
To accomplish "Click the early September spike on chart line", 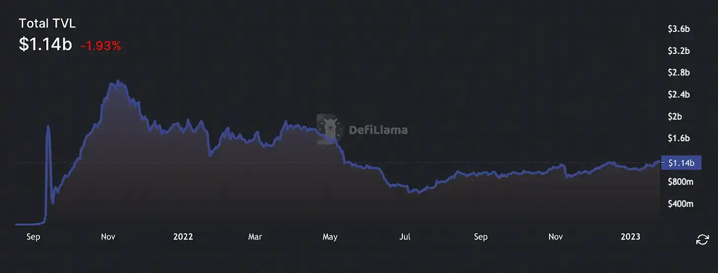I will pyautogui.click(x=48, y=126).
